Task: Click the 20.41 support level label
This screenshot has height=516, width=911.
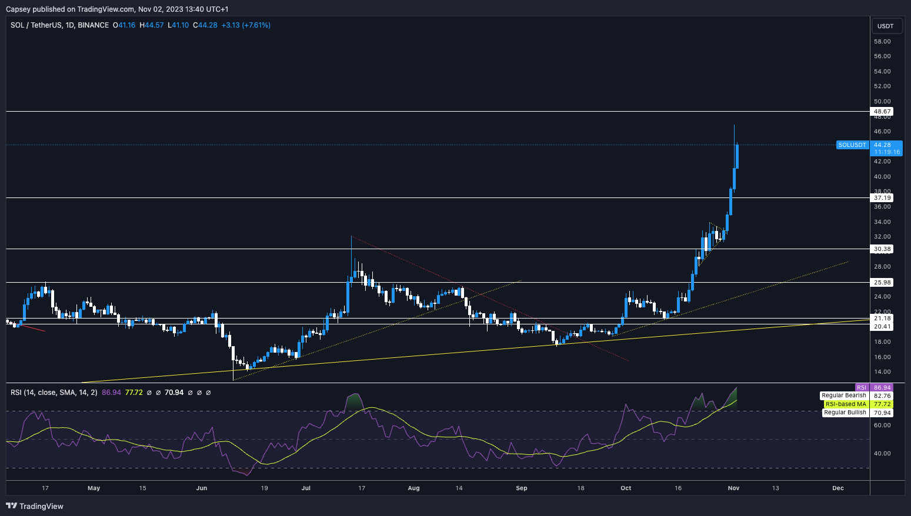Action: pyautogui.click(x=882, y=326)
